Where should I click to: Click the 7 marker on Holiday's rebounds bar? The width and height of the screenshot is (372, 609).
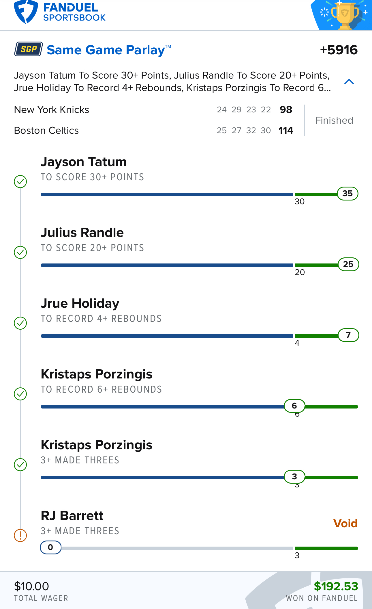[x=348, y=335]
